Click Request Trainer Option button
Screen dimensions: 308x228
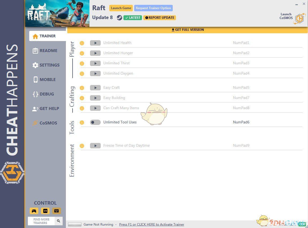[x=153, y=8]
